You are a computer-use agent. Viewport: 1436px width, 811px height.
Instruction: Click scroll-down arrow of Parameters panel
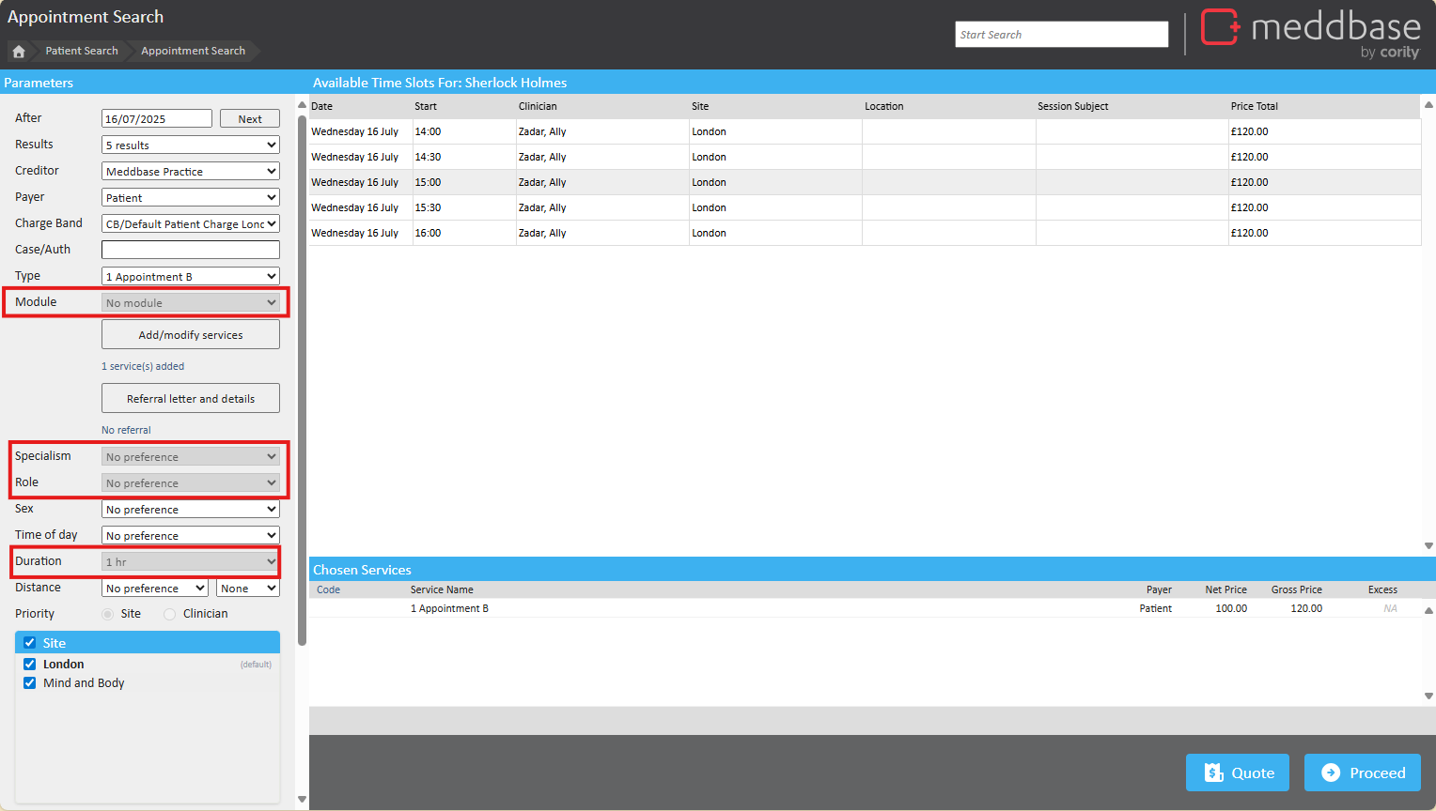pos(302,800)
